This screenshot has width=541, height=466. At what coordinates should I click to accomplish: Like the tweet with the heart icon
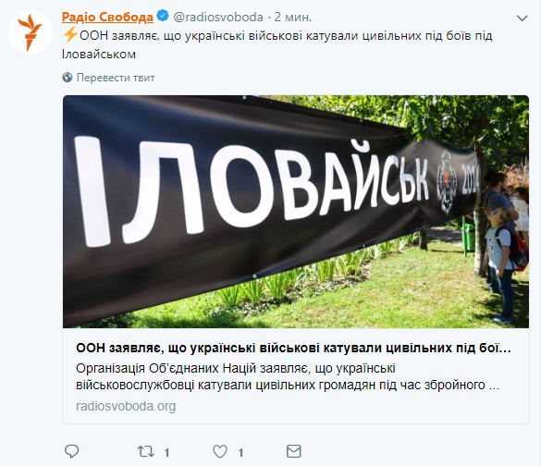(x=220, y=451)
